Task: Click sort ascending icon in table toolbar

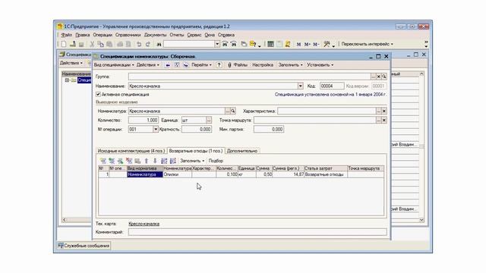Action: [x=164, y=161]
